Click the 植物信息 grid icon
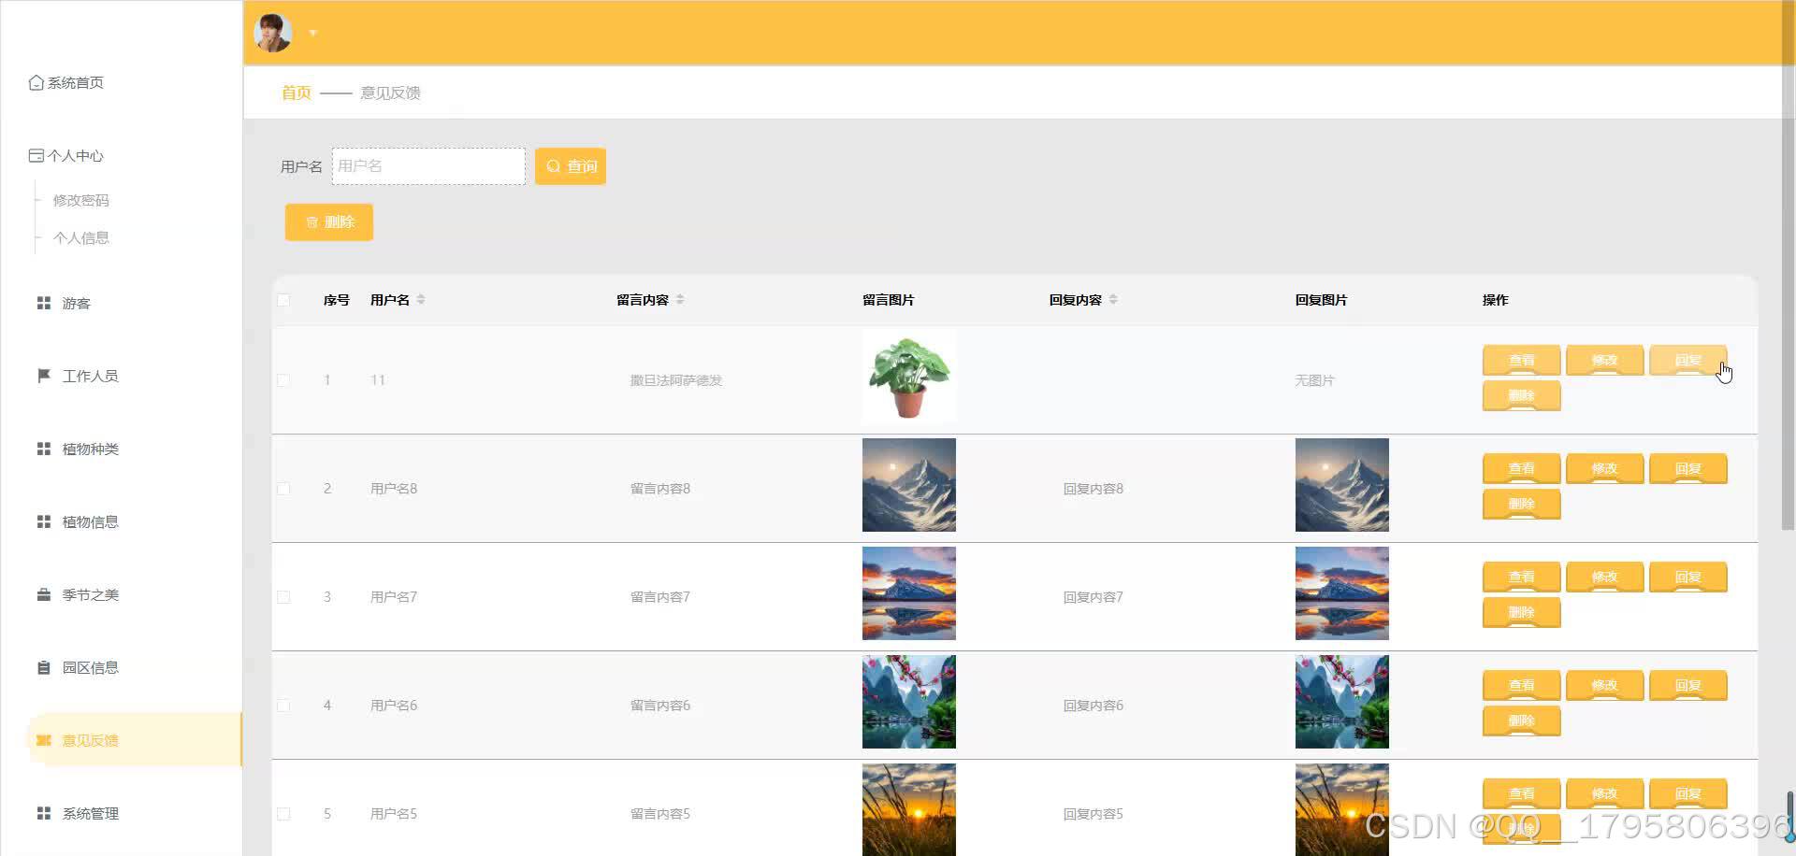This screenshot has width=1796, height=856. click(x=44, y=521)
